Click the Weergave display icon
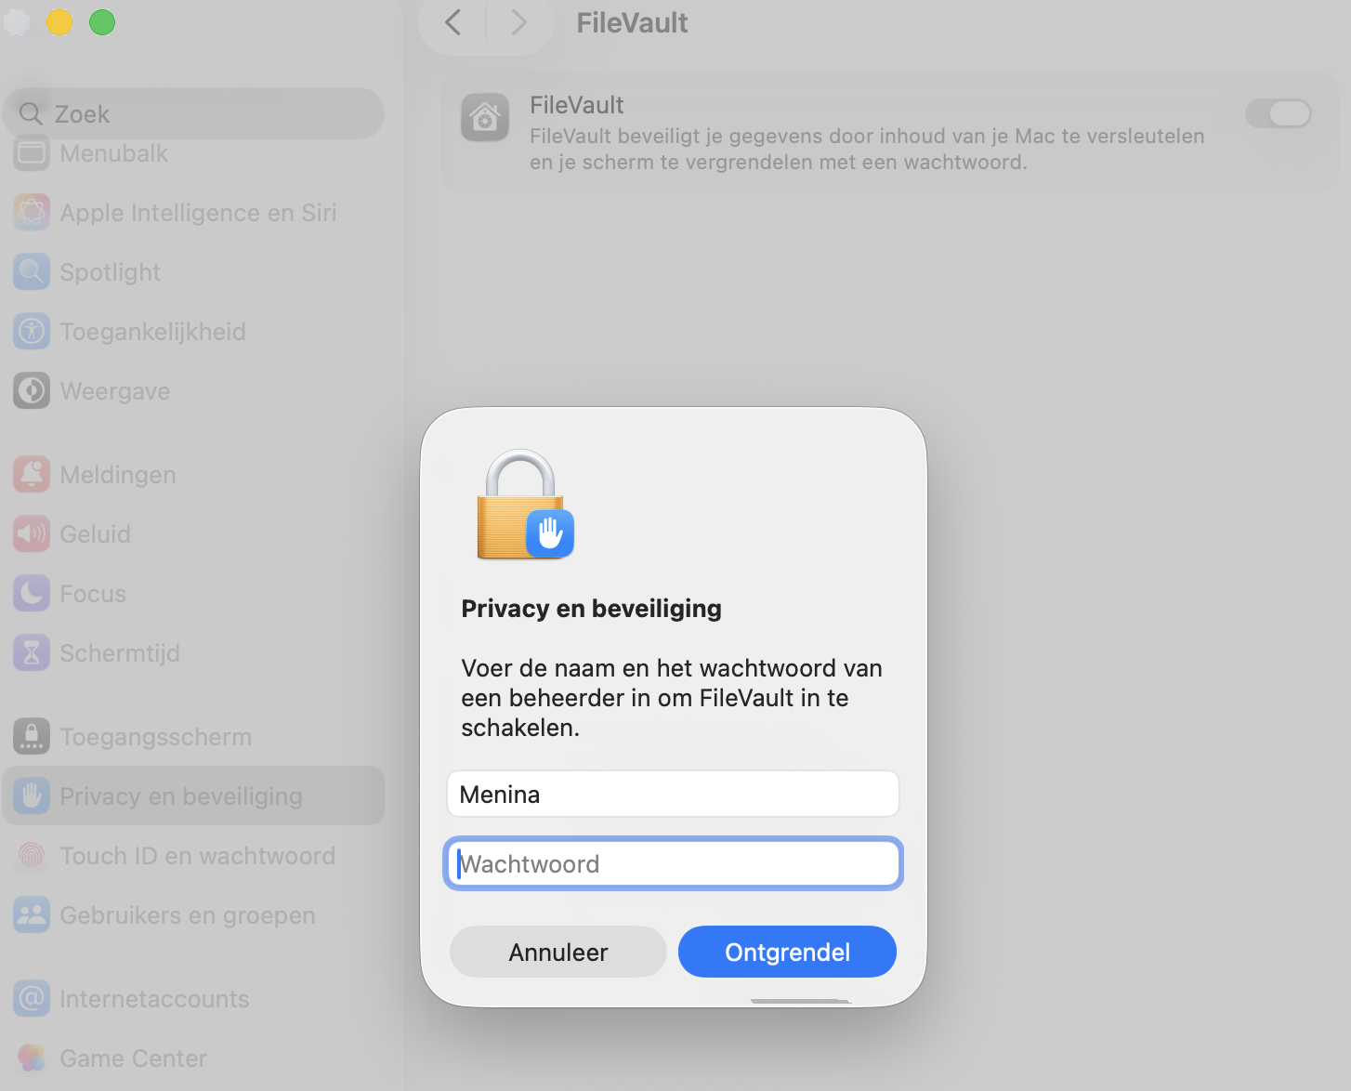This screenshot has height=1091, width=1351. pos(32,390)
